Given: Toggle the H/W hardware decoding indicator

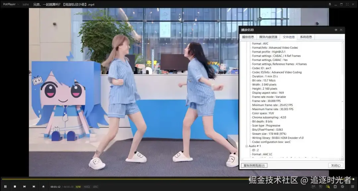Looking at the screenshot, I should coord(78,187).
